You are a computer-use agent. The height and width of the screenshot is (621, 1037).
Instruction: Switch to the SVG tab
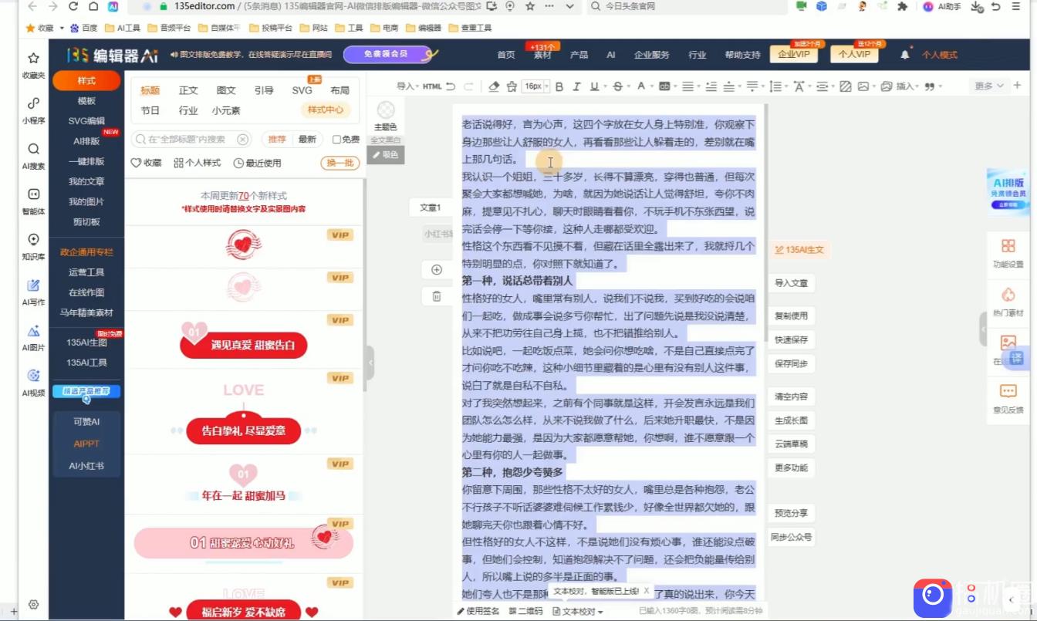[x=302, y=90]
